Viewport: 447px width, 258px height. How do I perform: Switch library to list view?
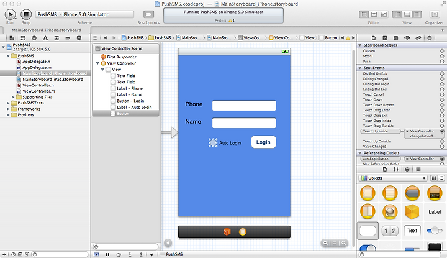(x=441, y=178)
